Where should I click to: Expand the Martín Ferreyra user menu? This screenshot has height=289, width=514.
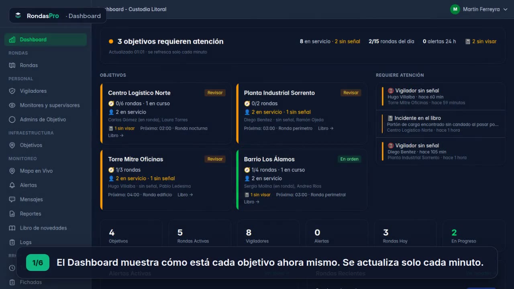click(479, 9)
